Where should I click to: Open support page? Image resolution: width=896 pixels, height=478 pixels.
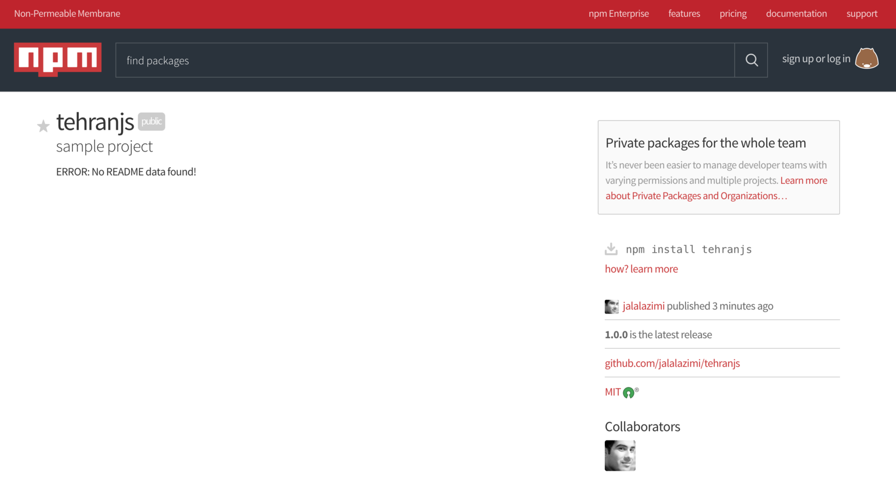pyautogui.click(x=862, y=13)
